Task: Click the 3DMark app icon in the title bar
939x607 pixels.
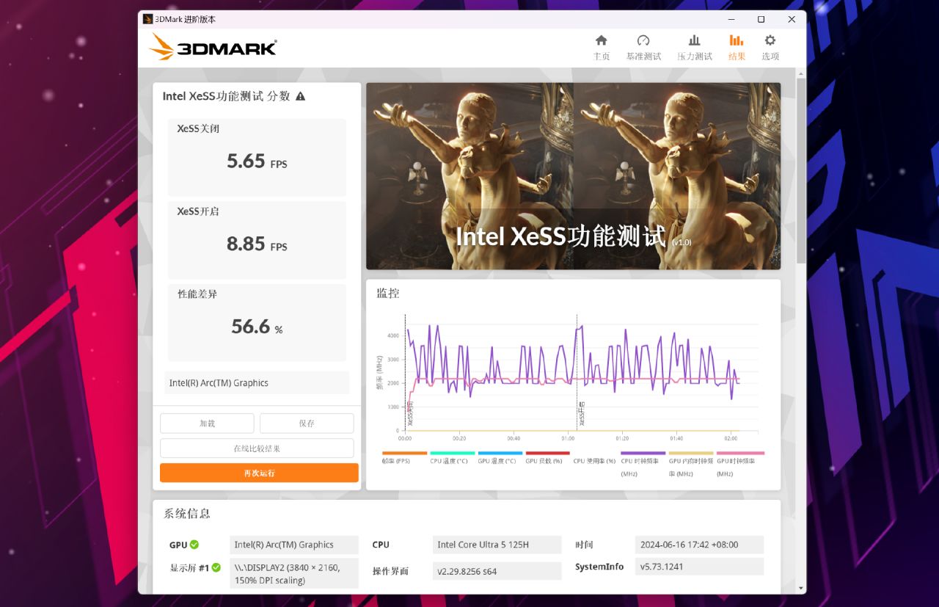Action: pyautogui.click(x=148, y=19)
